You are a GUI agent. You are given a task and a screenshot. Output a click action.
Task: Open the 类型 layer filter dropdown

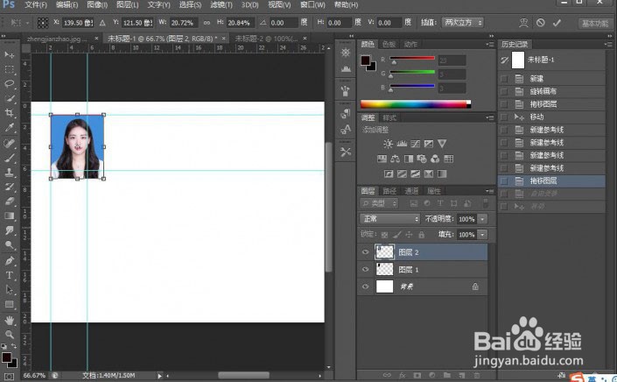379,203
